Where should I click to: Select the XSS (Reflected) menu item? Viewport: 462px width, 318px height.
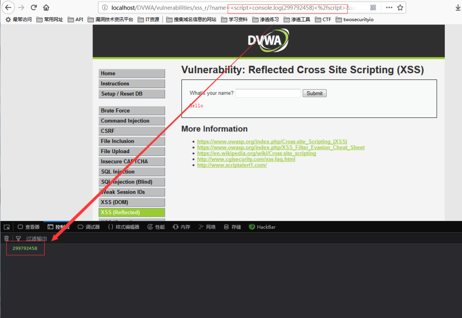[x=132, y=212]
